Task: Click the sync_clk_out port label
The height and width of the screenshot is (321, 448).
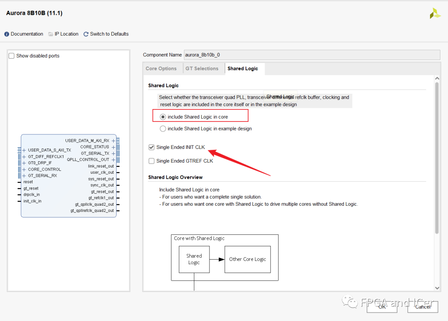Action: point(102,185)
